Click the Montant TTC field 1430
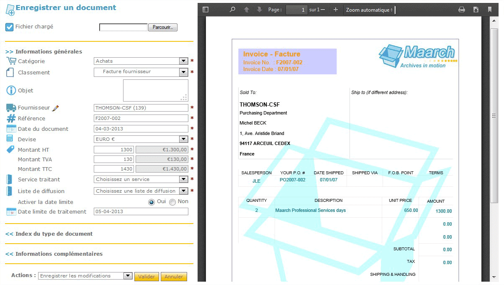This screenshot has height=285, width=504. (x=114, y=169)
